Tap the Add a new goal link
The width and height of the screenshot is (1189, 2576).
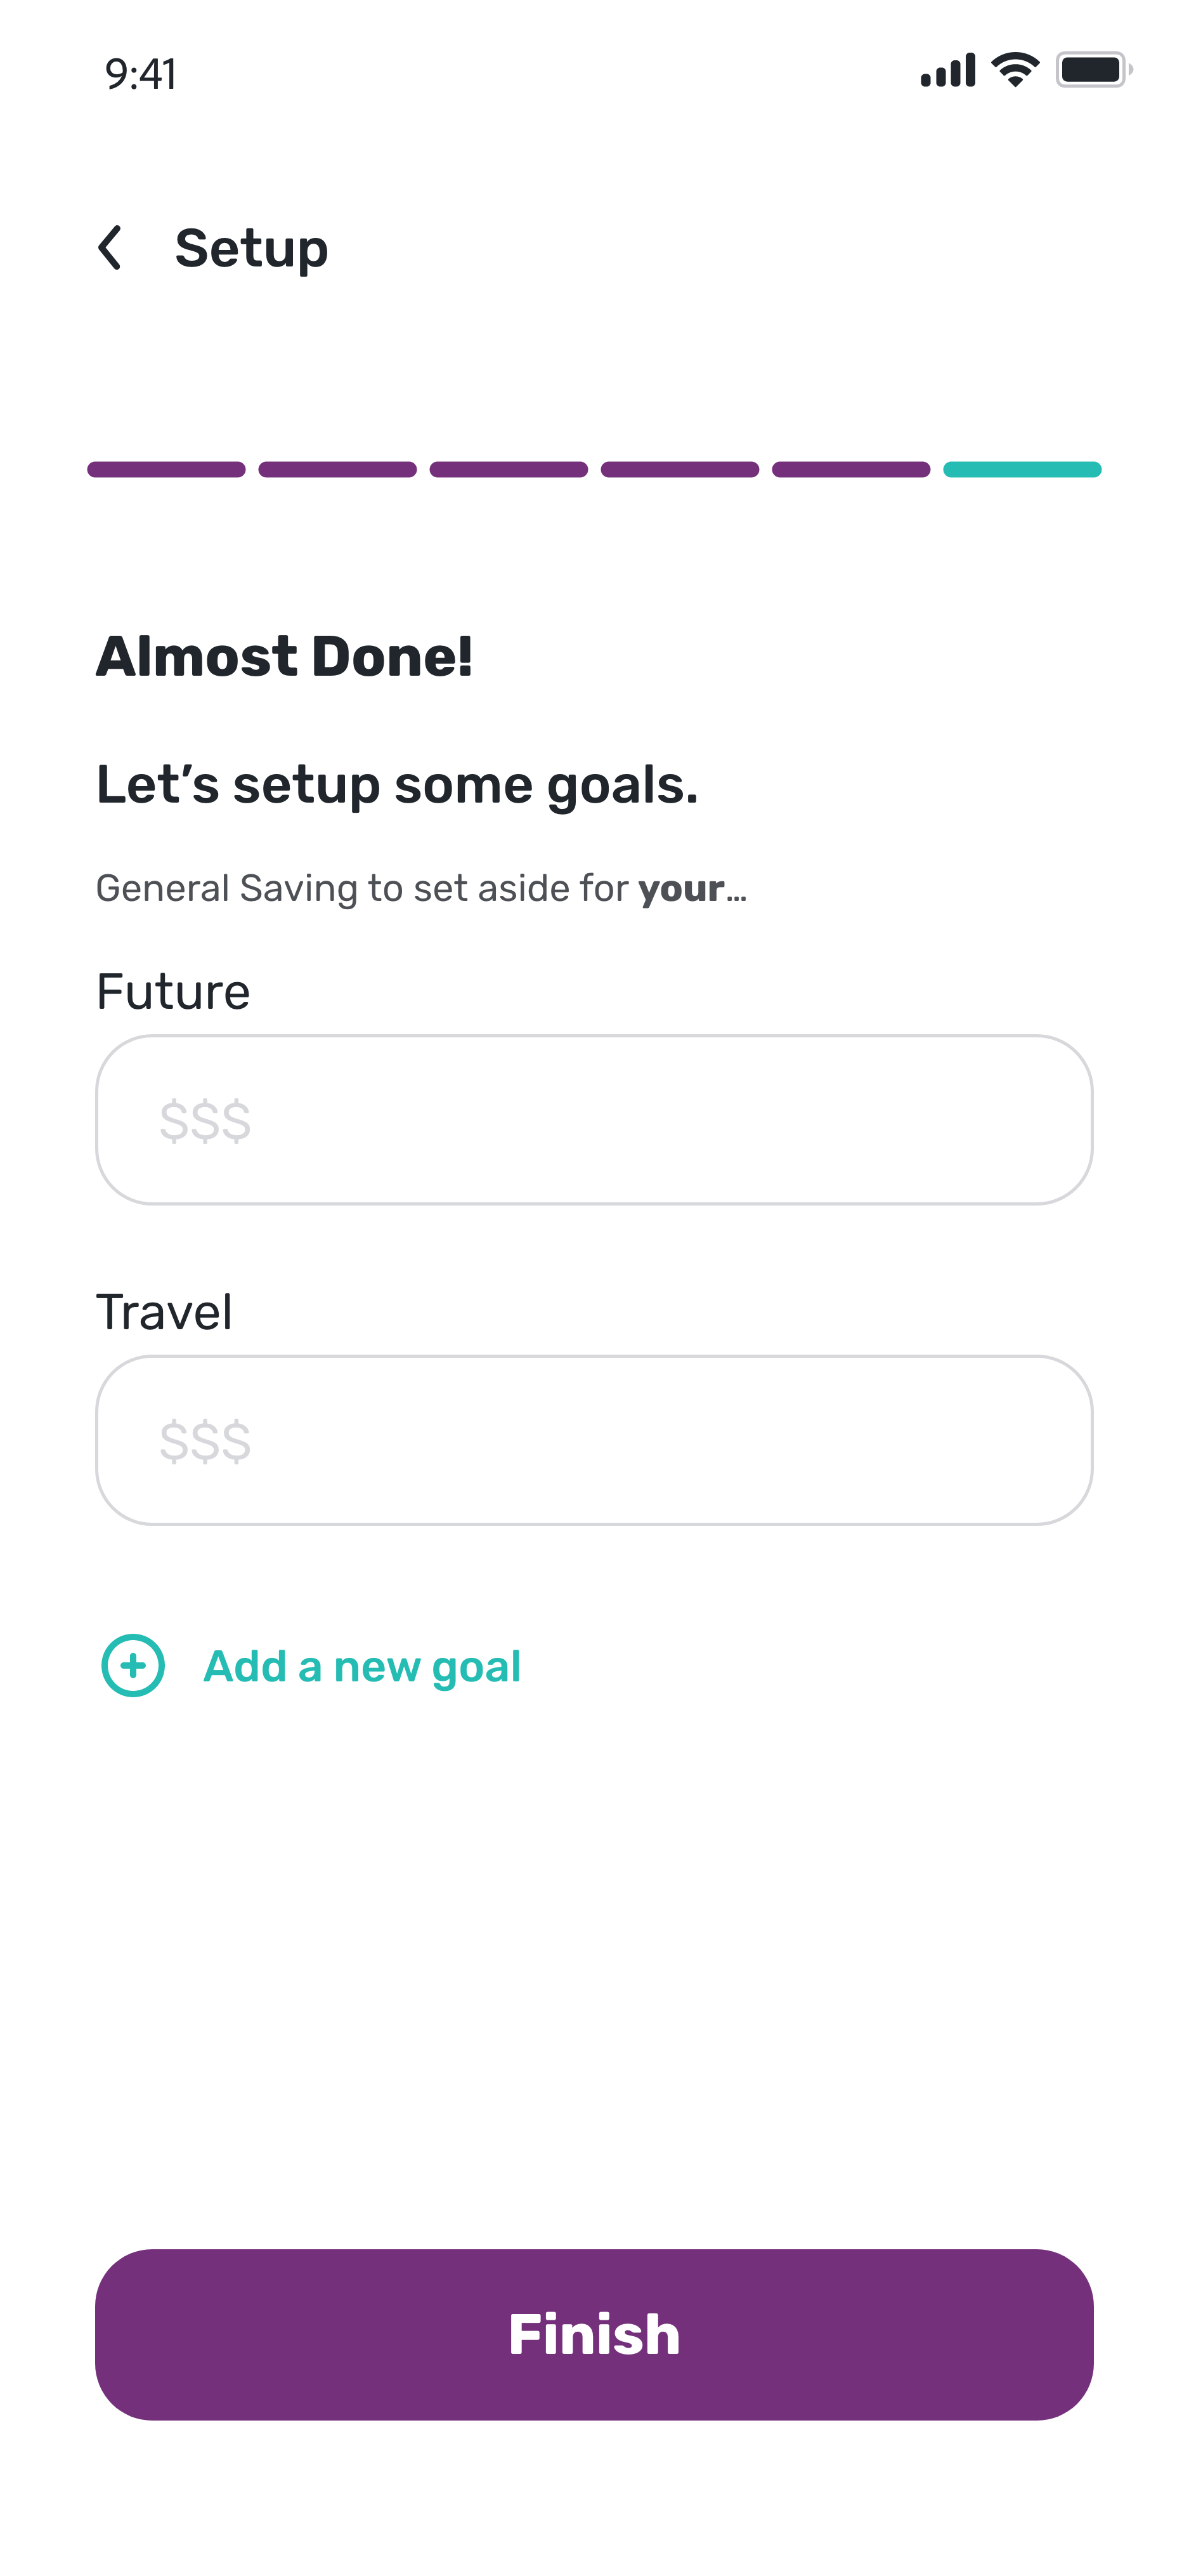361,1667
